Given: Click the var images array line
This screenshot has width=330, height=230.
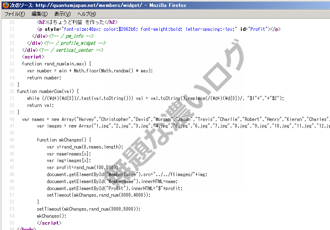Looking at the screenshot, I should pos(183,126).
